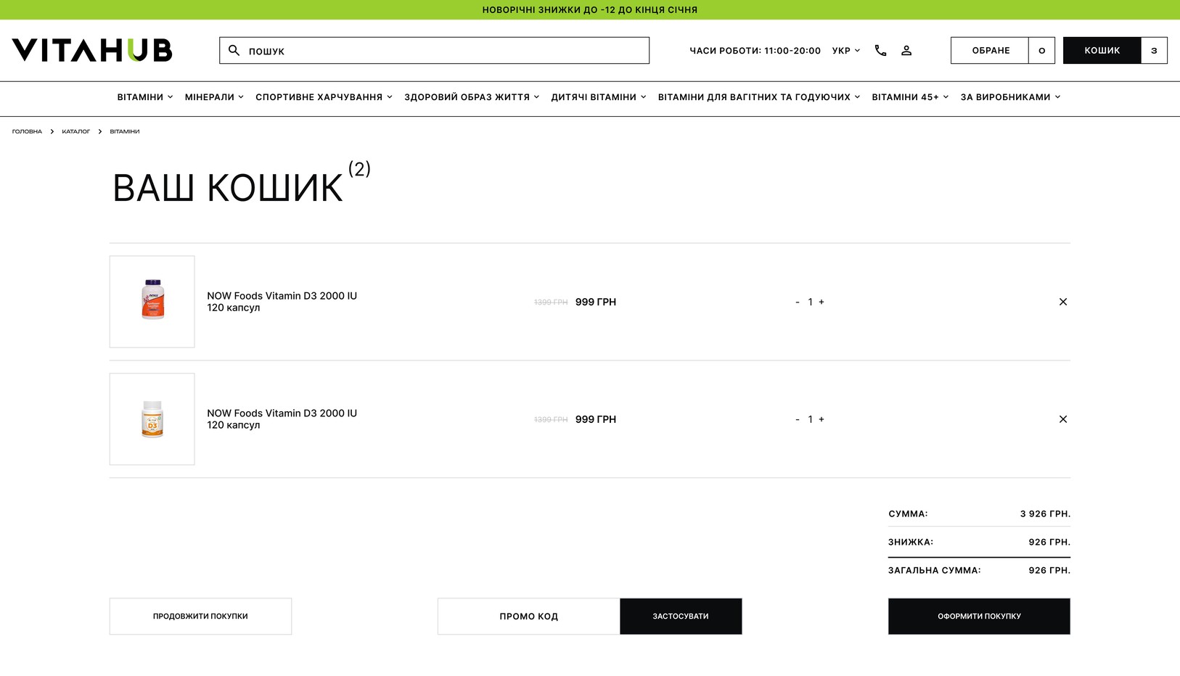Click the green НОВОРІЧНІ ЗНИЖКИ promo banner

pyautogui.click(x=590, y=9)
